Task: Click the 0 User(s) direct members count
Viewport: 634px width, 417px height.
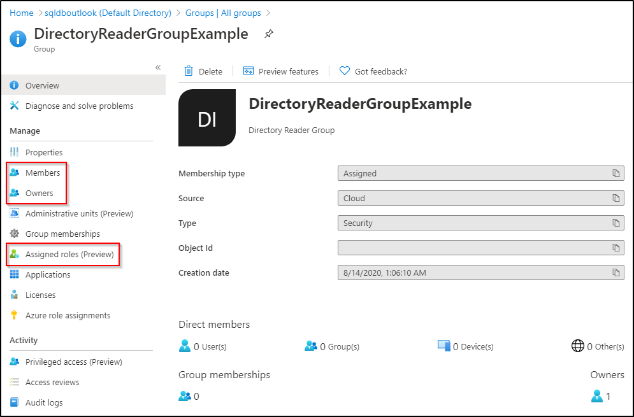Action: [203, 346]
